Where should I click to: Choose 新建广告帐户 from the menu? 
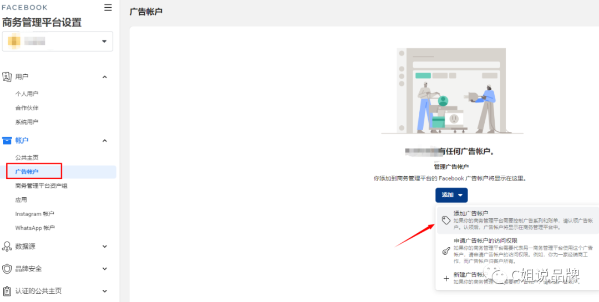[x=517, y=278]
